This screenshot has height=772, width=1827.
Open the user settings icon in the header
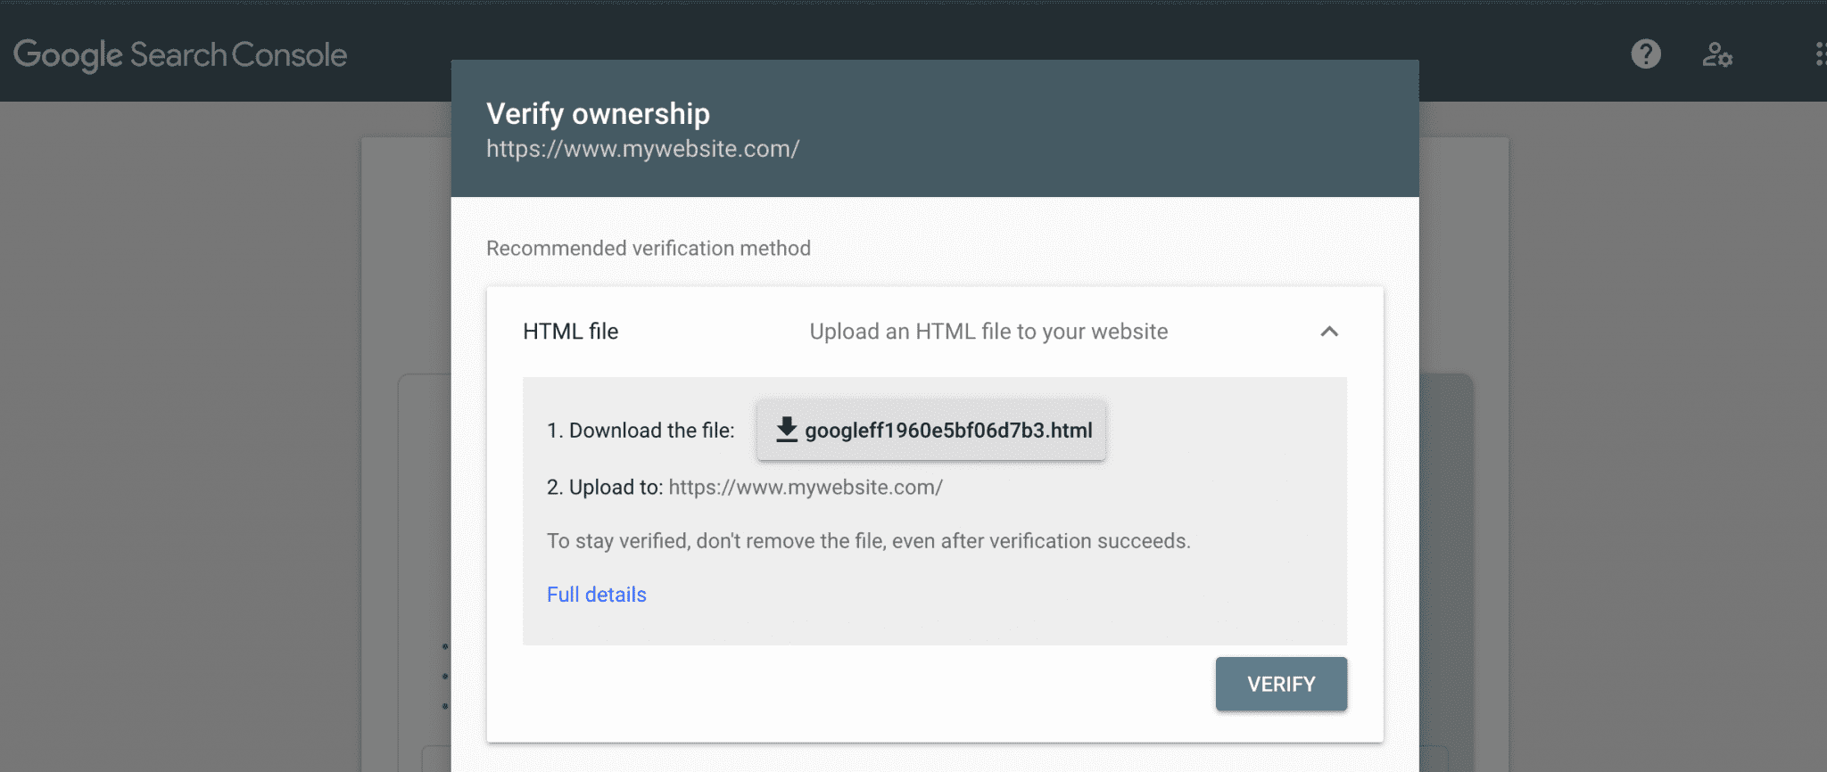click(1717, 54)
